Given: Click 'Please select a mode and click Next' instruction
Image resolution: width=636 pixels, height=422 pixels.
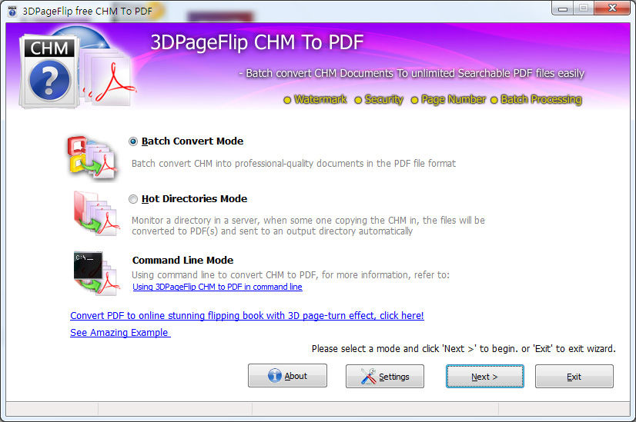Looking at the screenshot, I should coord(464,349).
